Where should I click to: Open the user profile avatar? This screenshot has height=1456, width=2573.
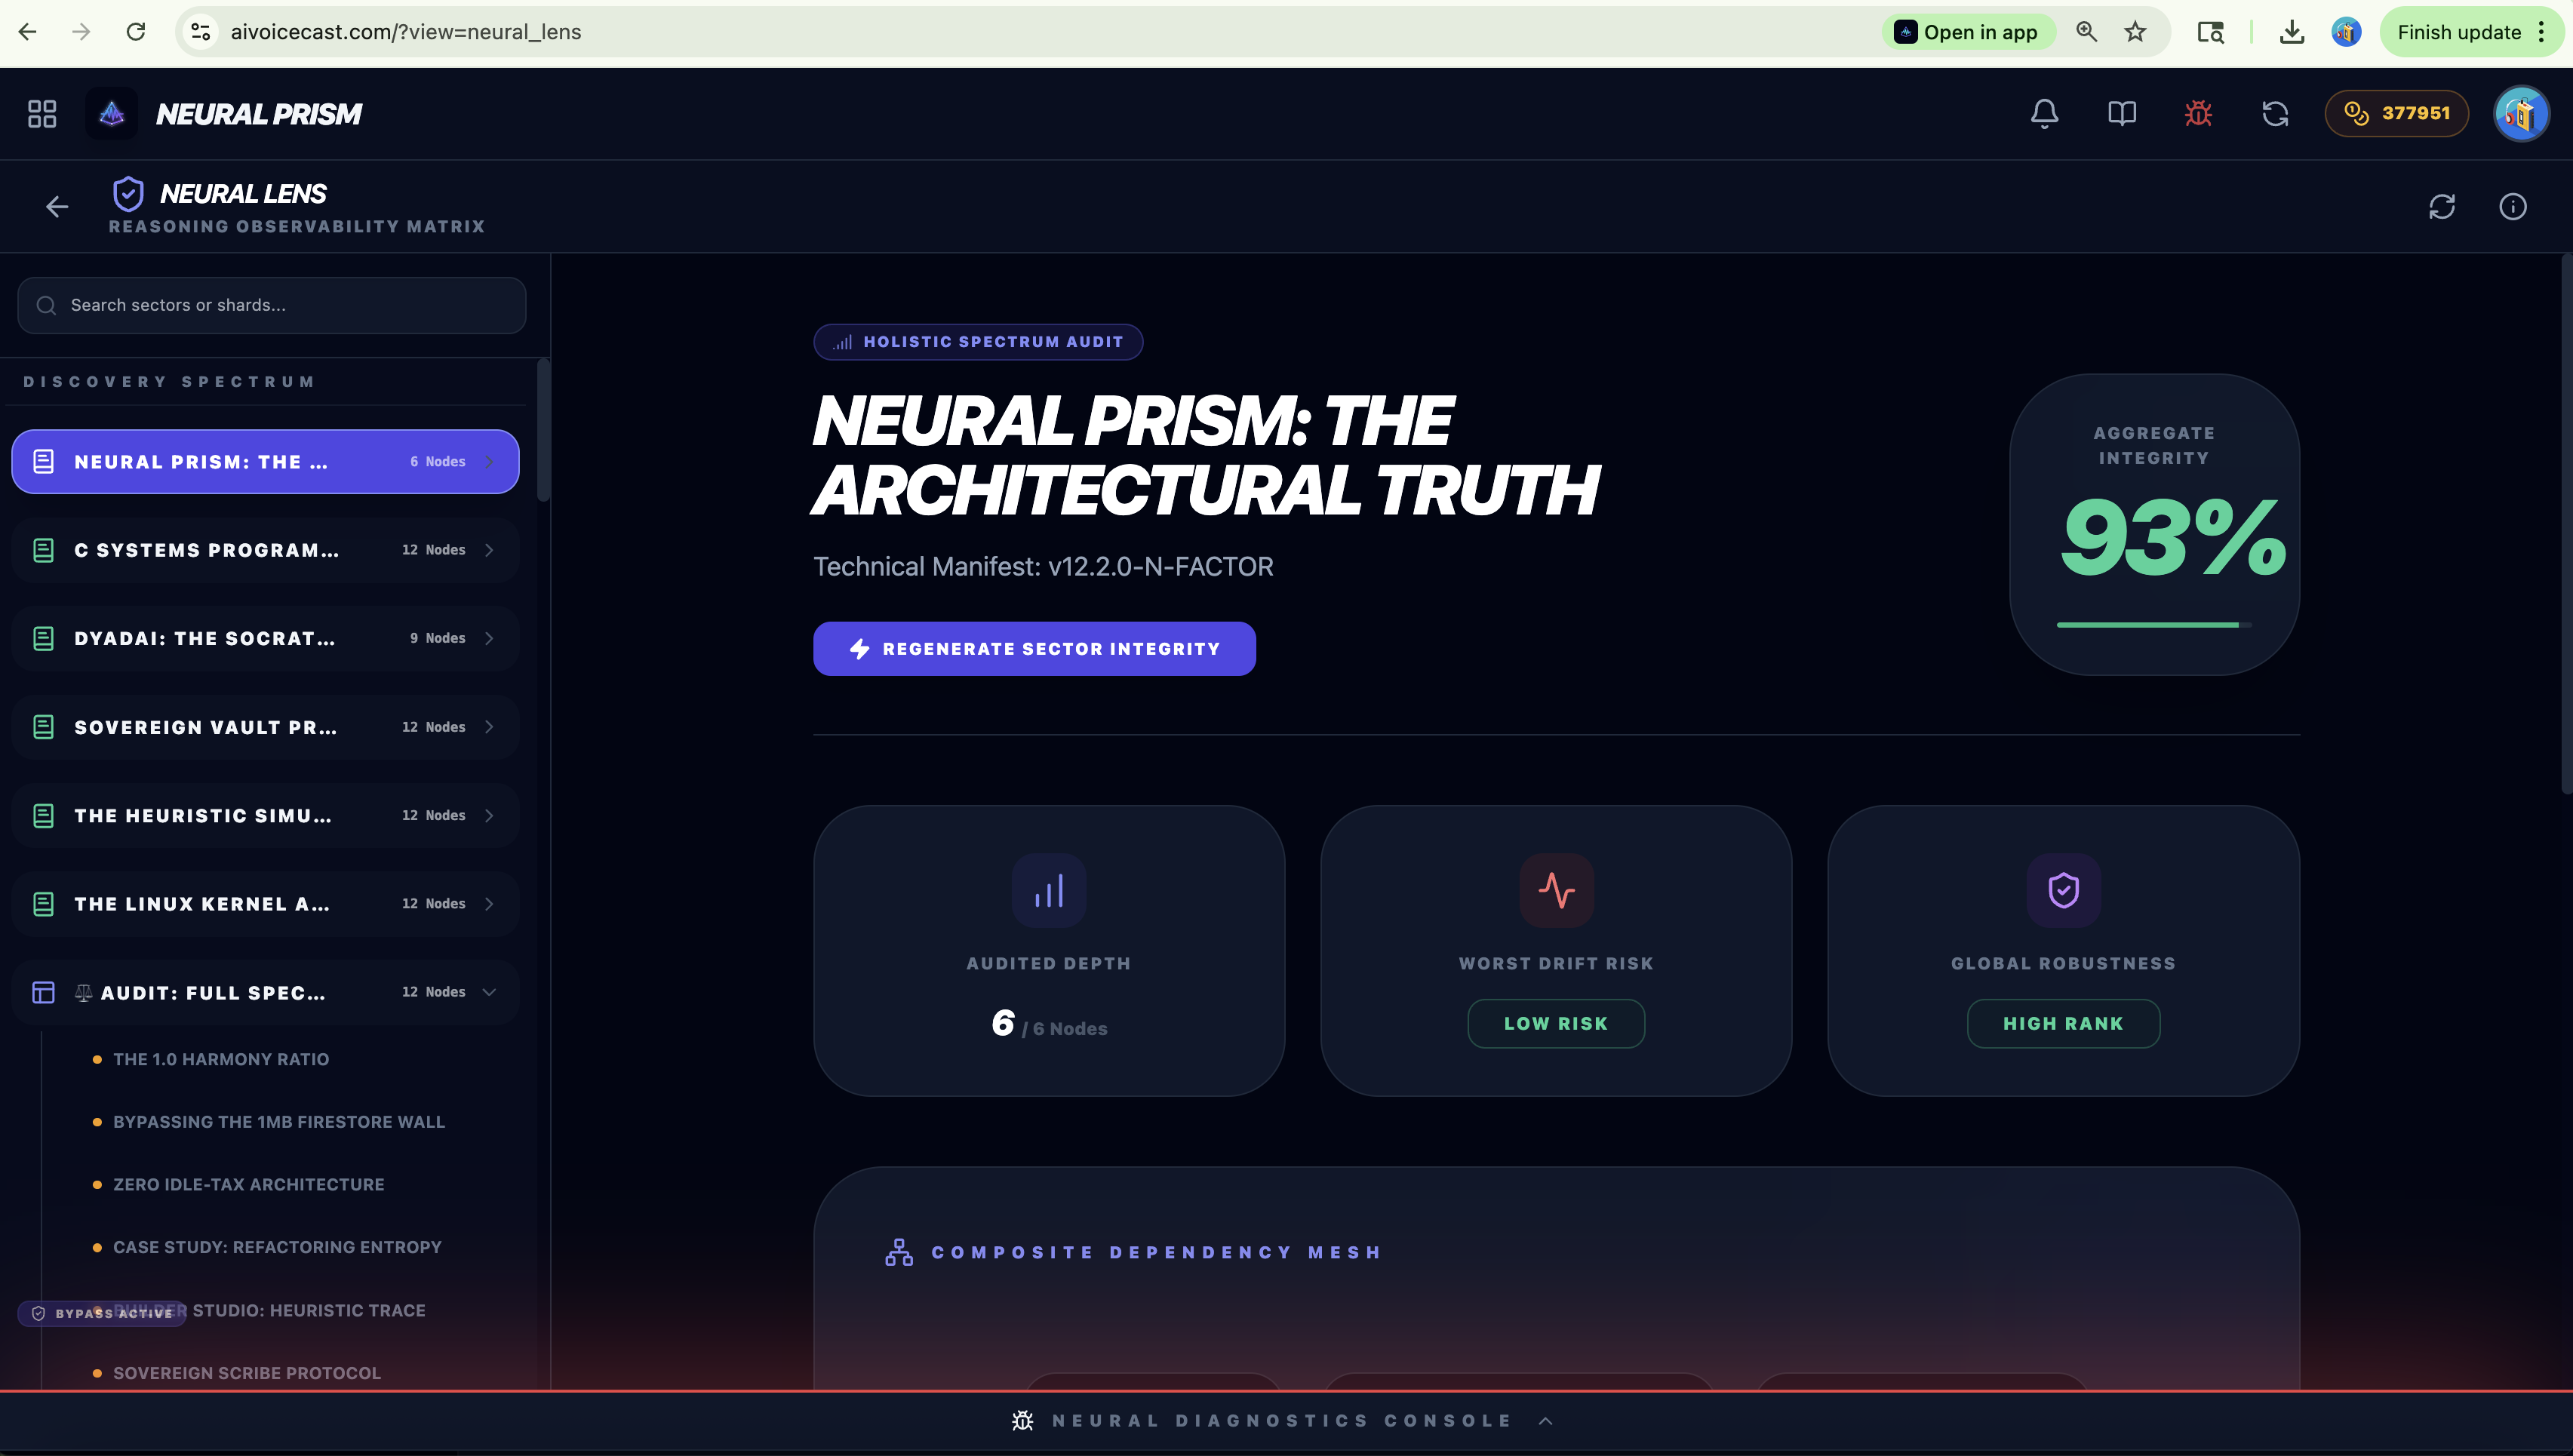coord(2520,114)
